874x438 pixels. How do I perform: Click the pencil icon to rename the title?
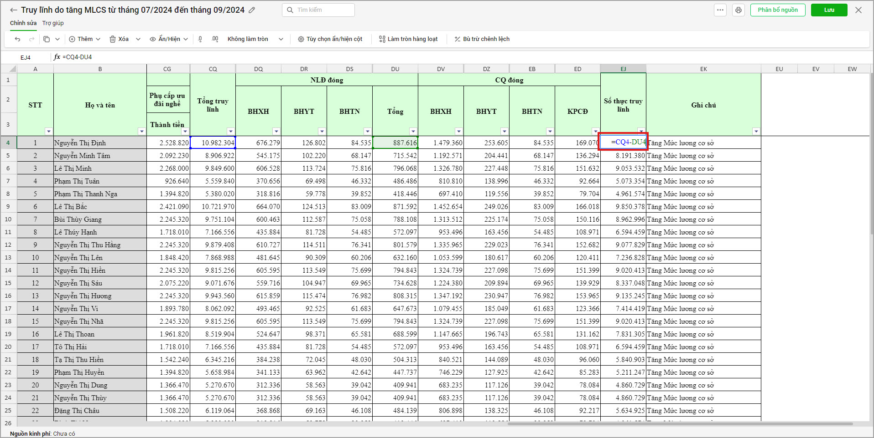point(252,10)
